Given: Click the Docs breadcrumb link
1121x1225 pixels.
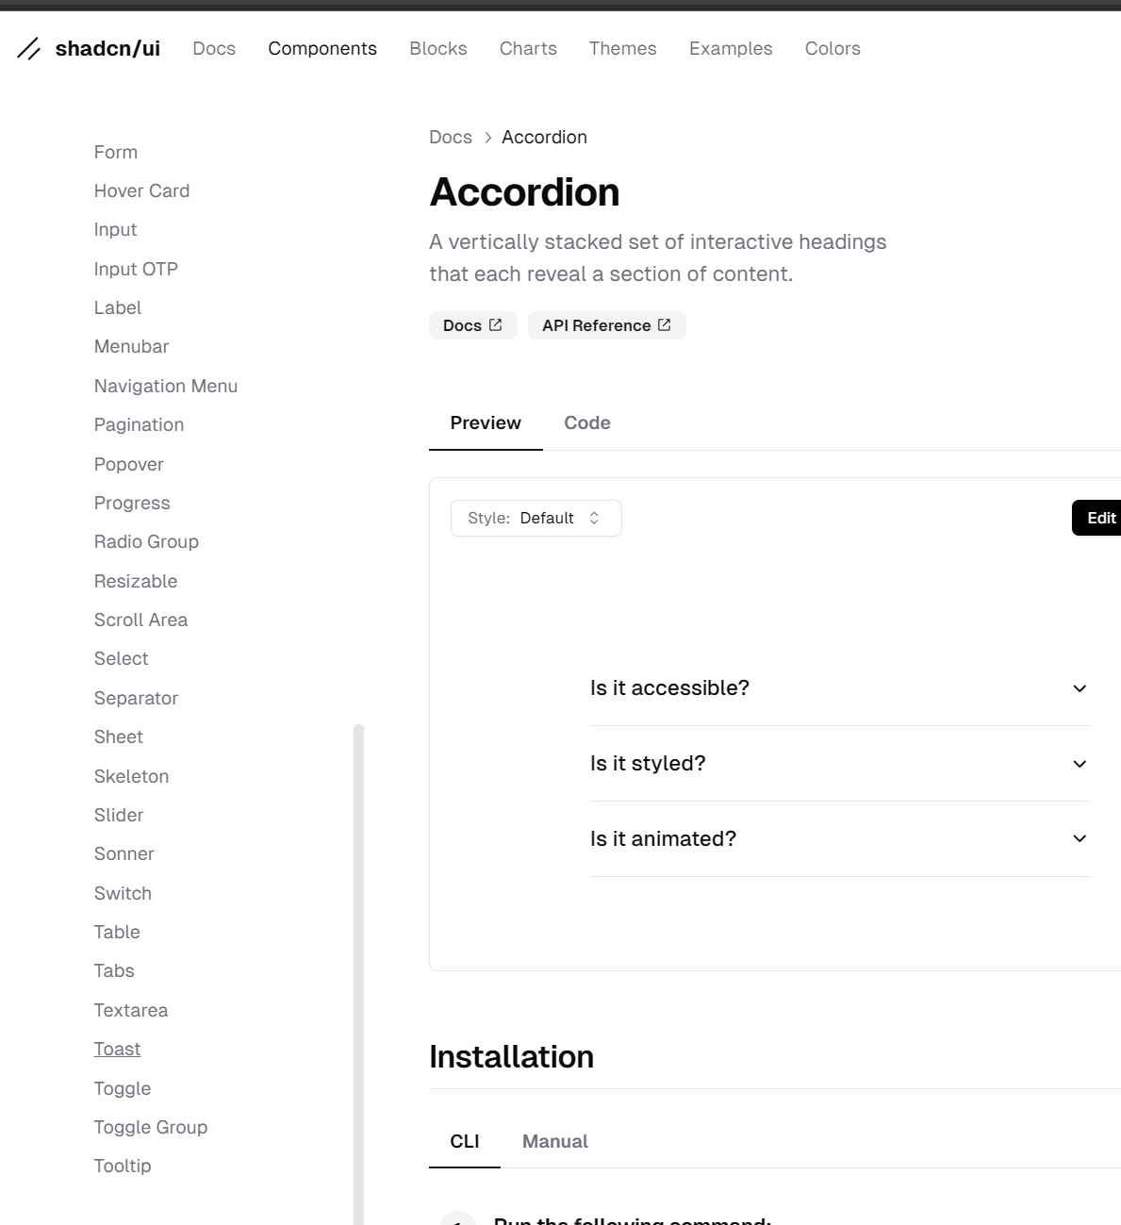Looking at the screenshot, I should coord(451,138).
